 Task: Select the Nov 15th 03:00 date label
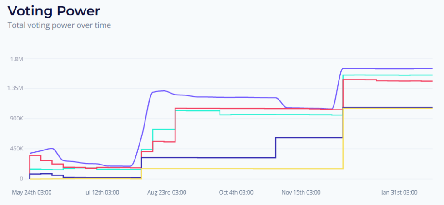301,193
